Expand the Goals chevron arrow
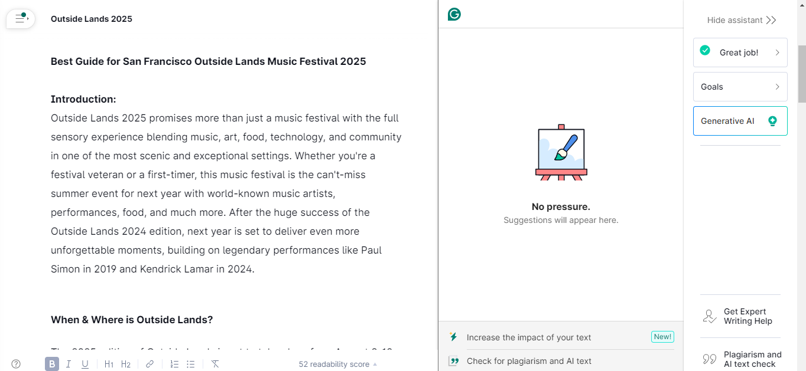The height and width of the screenshot is (371, 806). pos(777,87)
